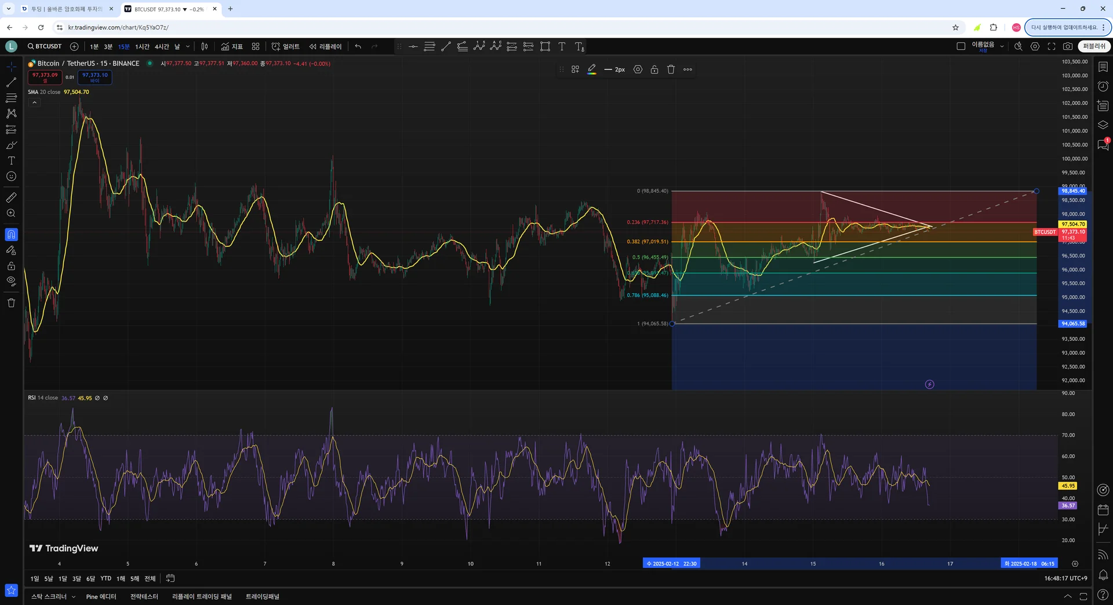
Task: Toggle lock all drawings
Action: click(11, 266)
